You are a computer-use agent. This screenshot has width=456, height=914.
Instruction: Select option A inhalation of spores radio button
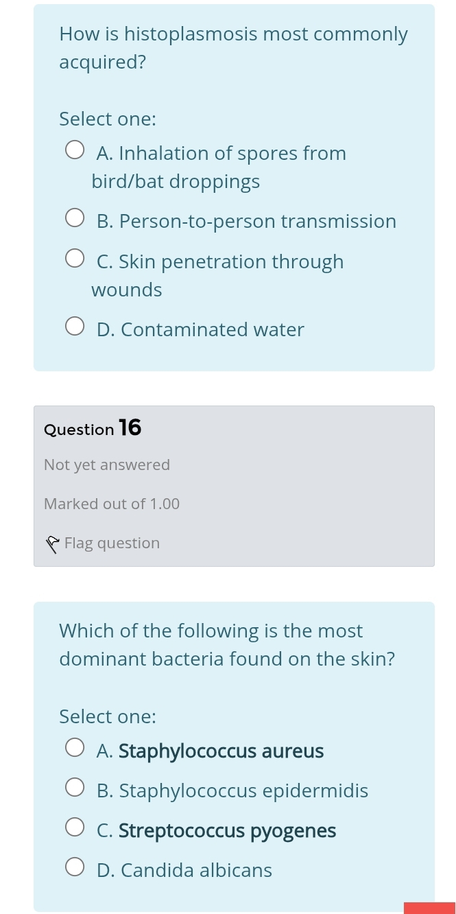[75, 151]
